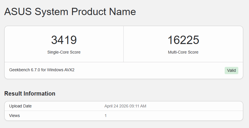Click the word ASUS in the page title
This screenshot has height=128, width=249.
[18, 12]
